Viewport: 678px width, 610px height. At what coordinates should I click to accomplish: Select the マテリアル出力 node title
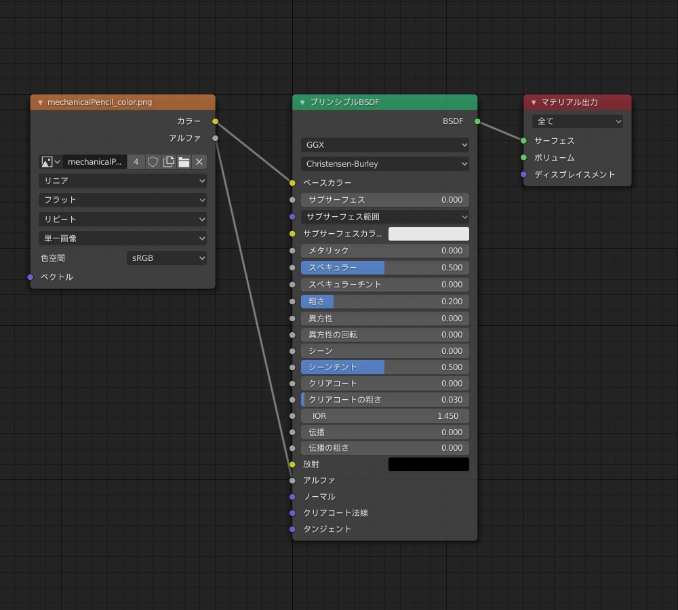(x=569, y=102)
